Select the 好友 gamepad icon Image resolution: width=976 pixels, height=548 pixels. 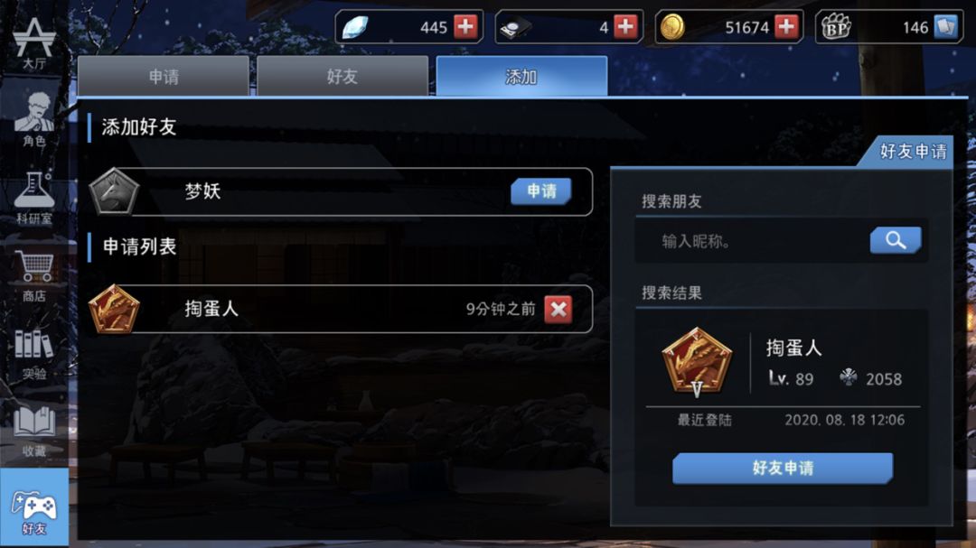pyautogui.click(x=33, y=508)
